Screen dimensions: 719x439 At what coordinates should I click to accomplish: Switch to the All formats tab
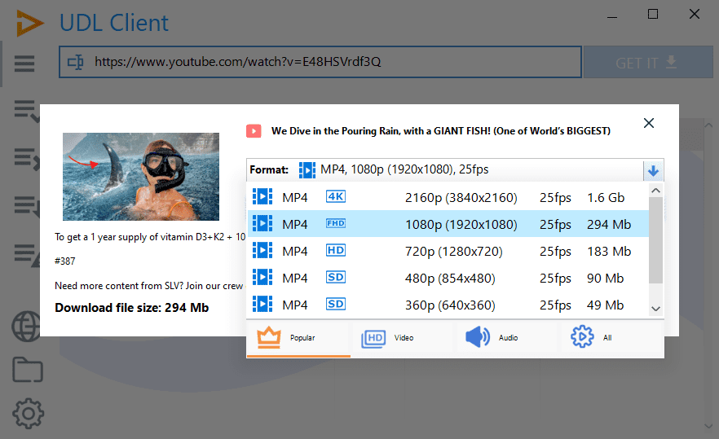click(x=611, y=338)
